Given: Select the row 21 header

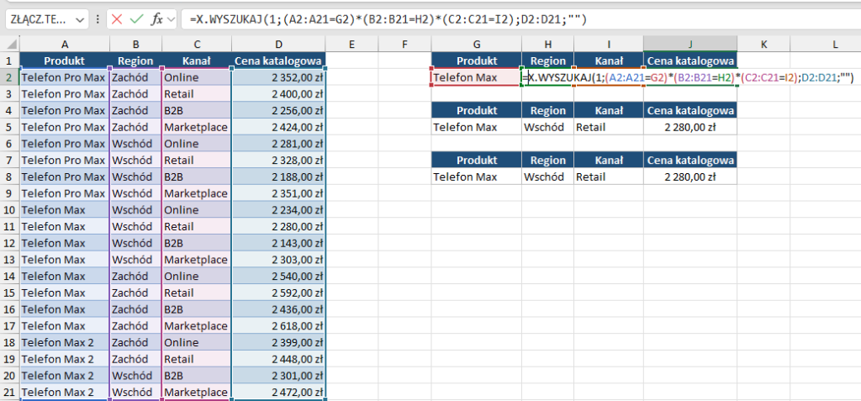Looking at the screenshot, I should pos(9,392).
